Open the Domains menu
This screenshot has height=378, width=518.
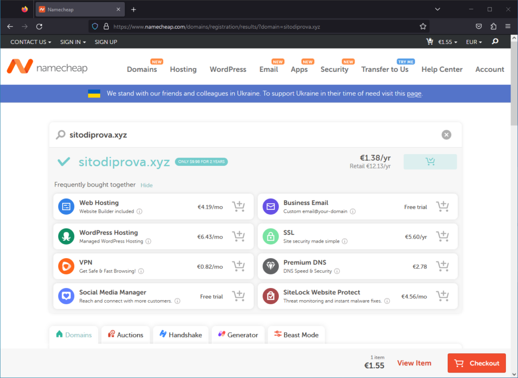coord(142,69)
